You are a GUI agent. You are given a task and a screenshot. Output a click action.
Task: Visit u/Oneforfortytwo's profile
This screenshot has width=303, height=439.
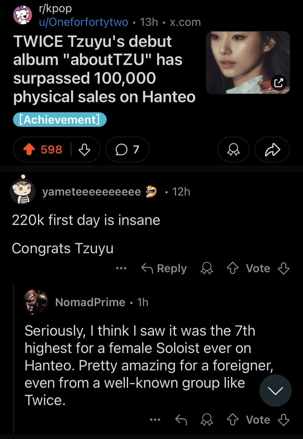click(x=83, y=22)
